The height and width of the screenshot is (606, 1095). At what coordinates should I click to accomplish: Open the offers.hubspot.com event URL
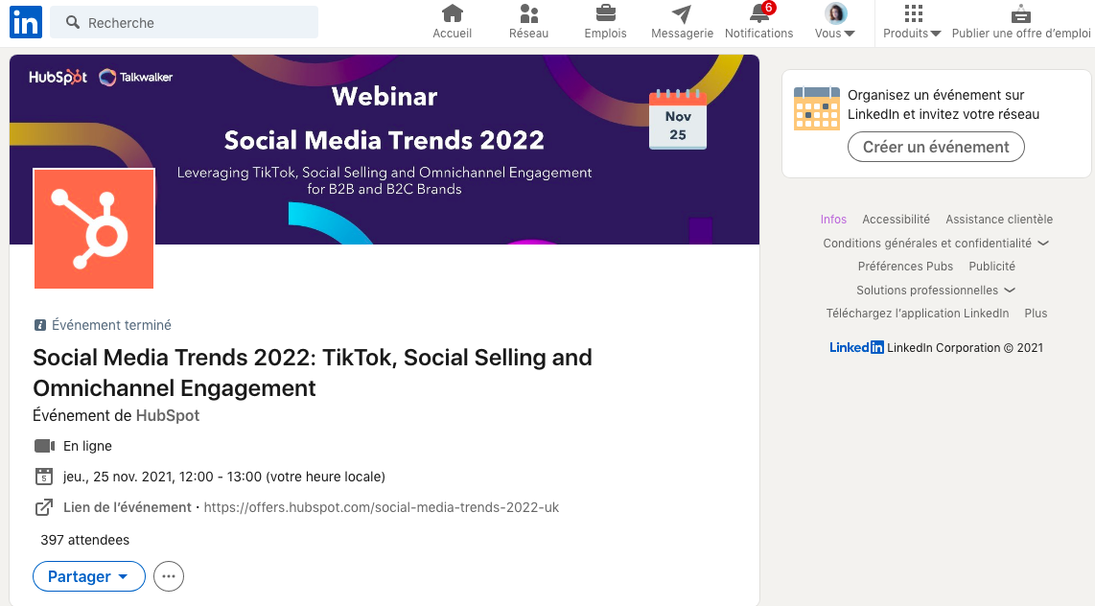[382, 507]
